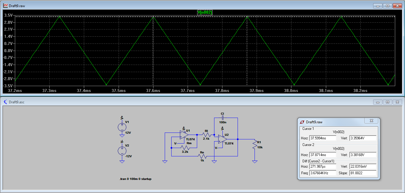Viewport: 405px width, 193px height.
Task: Click the .tran 0 100m 0 startup directive
Action: coord(135,179)
